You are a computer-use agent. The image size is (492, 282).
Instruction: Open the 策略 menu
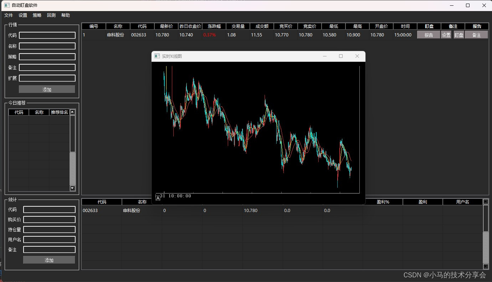click(x=37, y=15)
